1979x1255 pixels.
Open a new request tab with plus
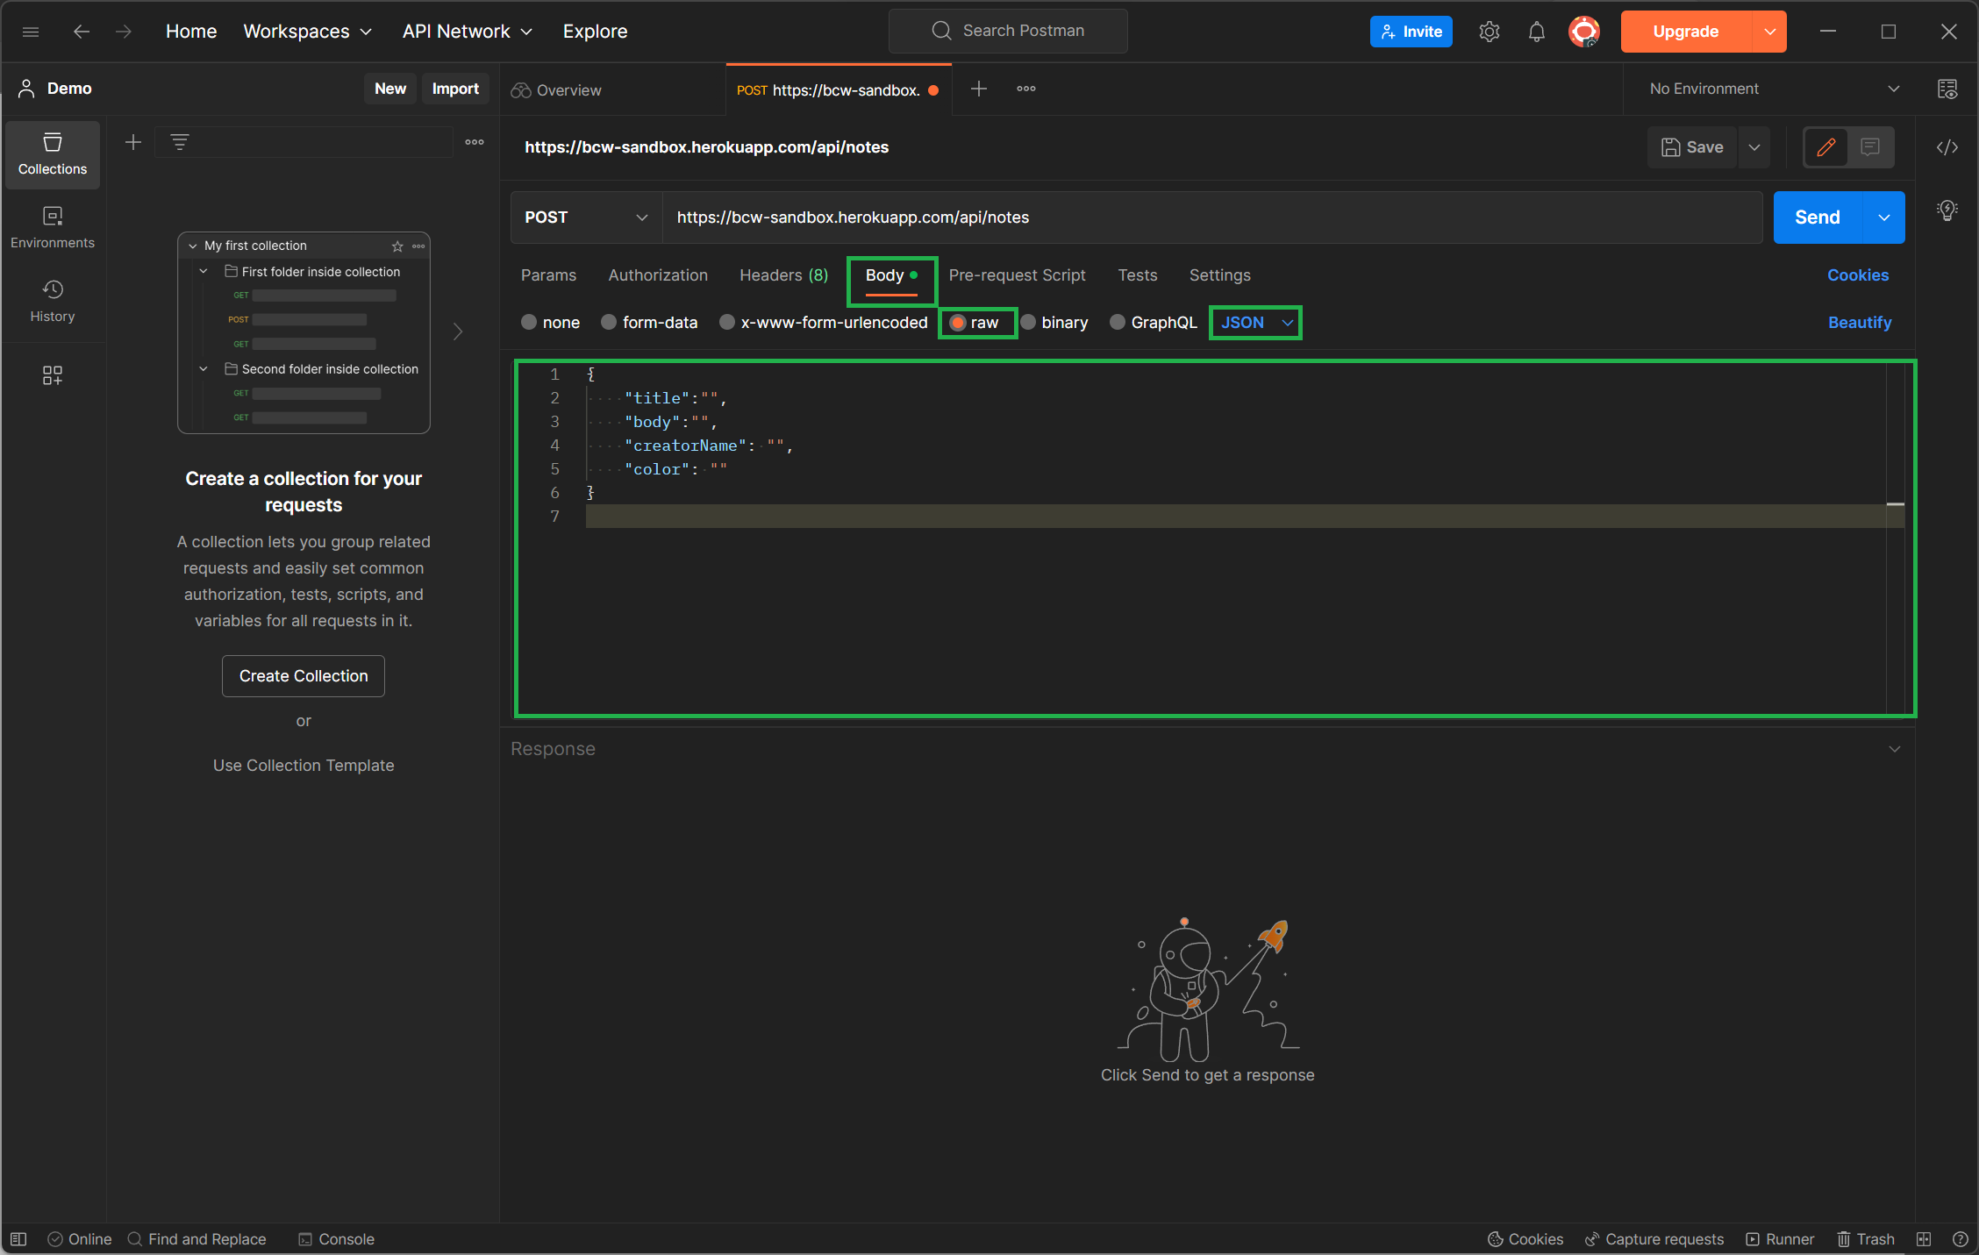click(979, 89)
